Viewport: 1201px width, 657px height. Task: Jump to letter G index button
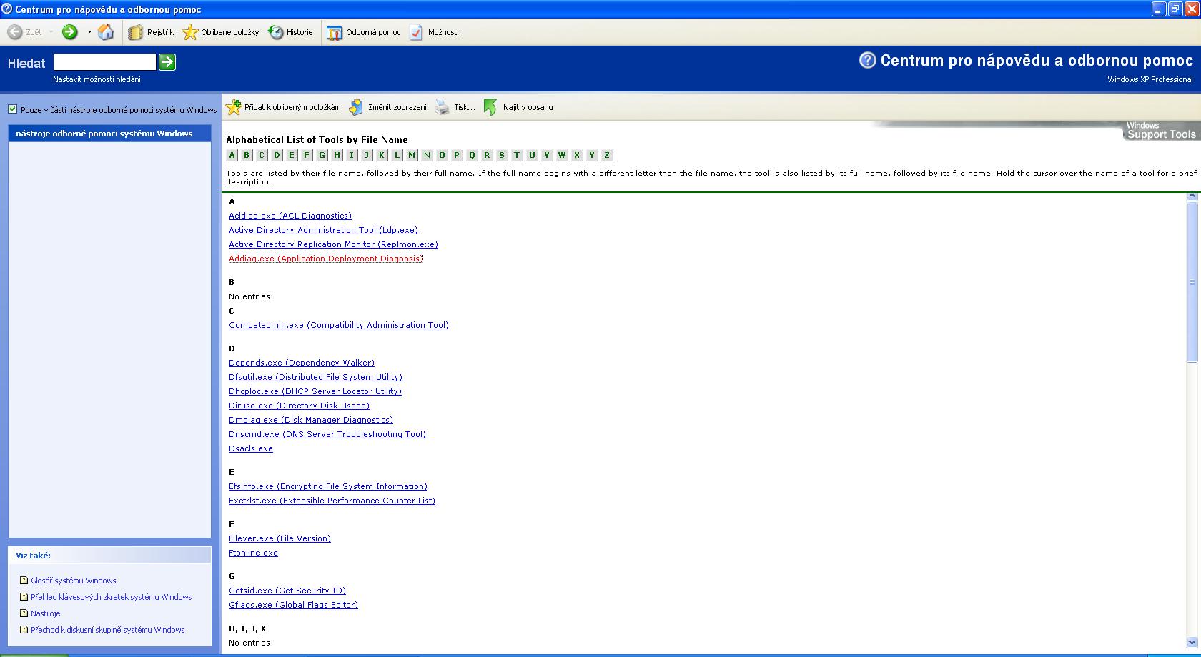(322, 155)
